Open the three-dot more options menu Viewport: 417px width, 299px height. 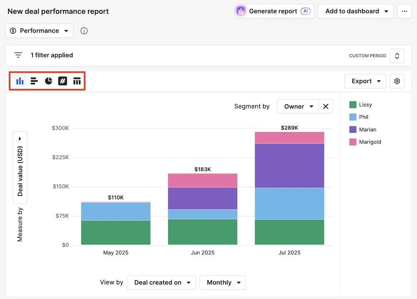404,11
